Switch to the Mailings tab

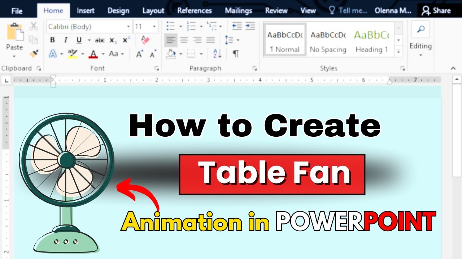point(238,11)
